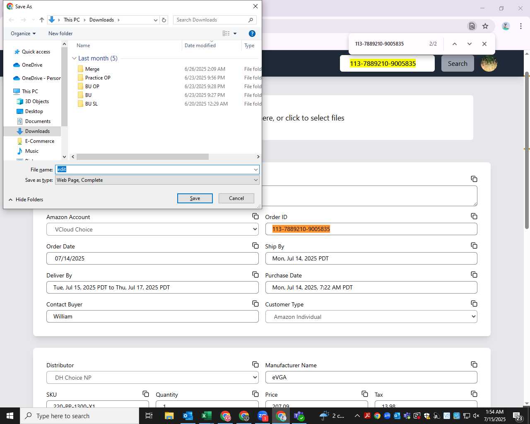Open the Amazon Account dropdown
This screenshot has width=530, height=424.
152,229
